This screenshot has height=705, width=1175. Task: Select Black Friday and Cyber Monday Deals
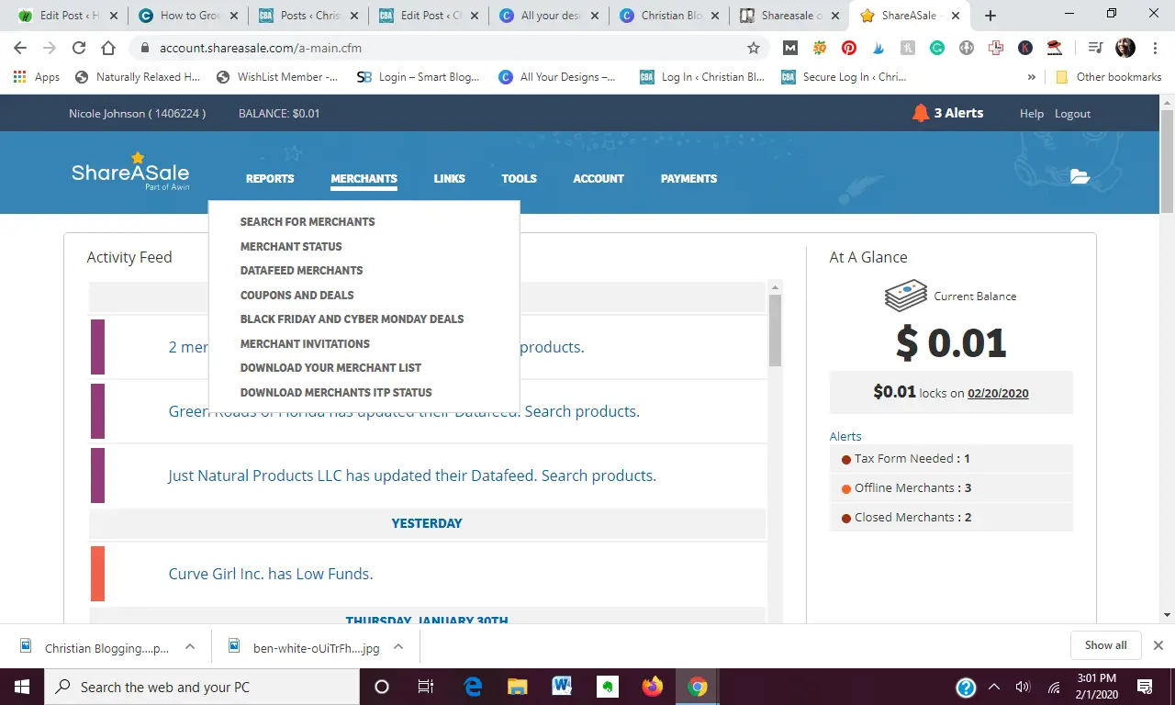(x=352, y=319)
